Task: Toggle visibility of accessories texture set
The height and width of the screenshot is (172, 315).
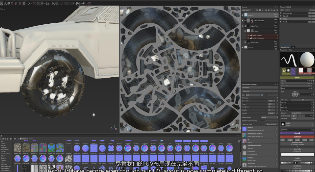Action: click(281, 13)
